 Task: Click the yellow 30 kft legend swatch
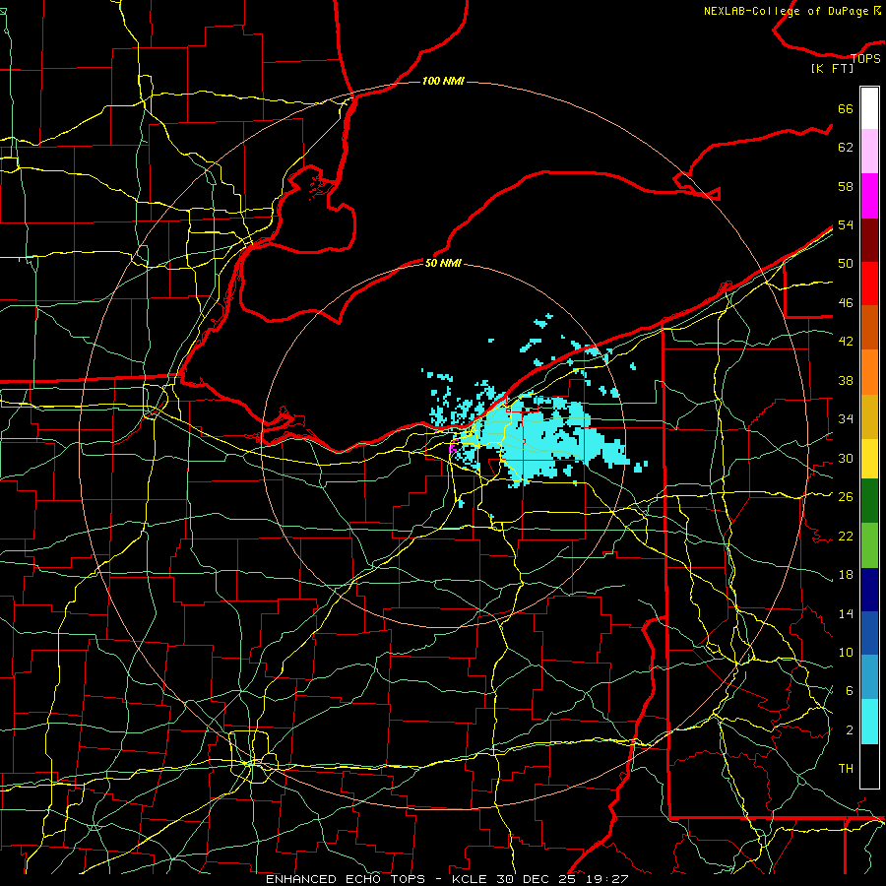point(869,458)
